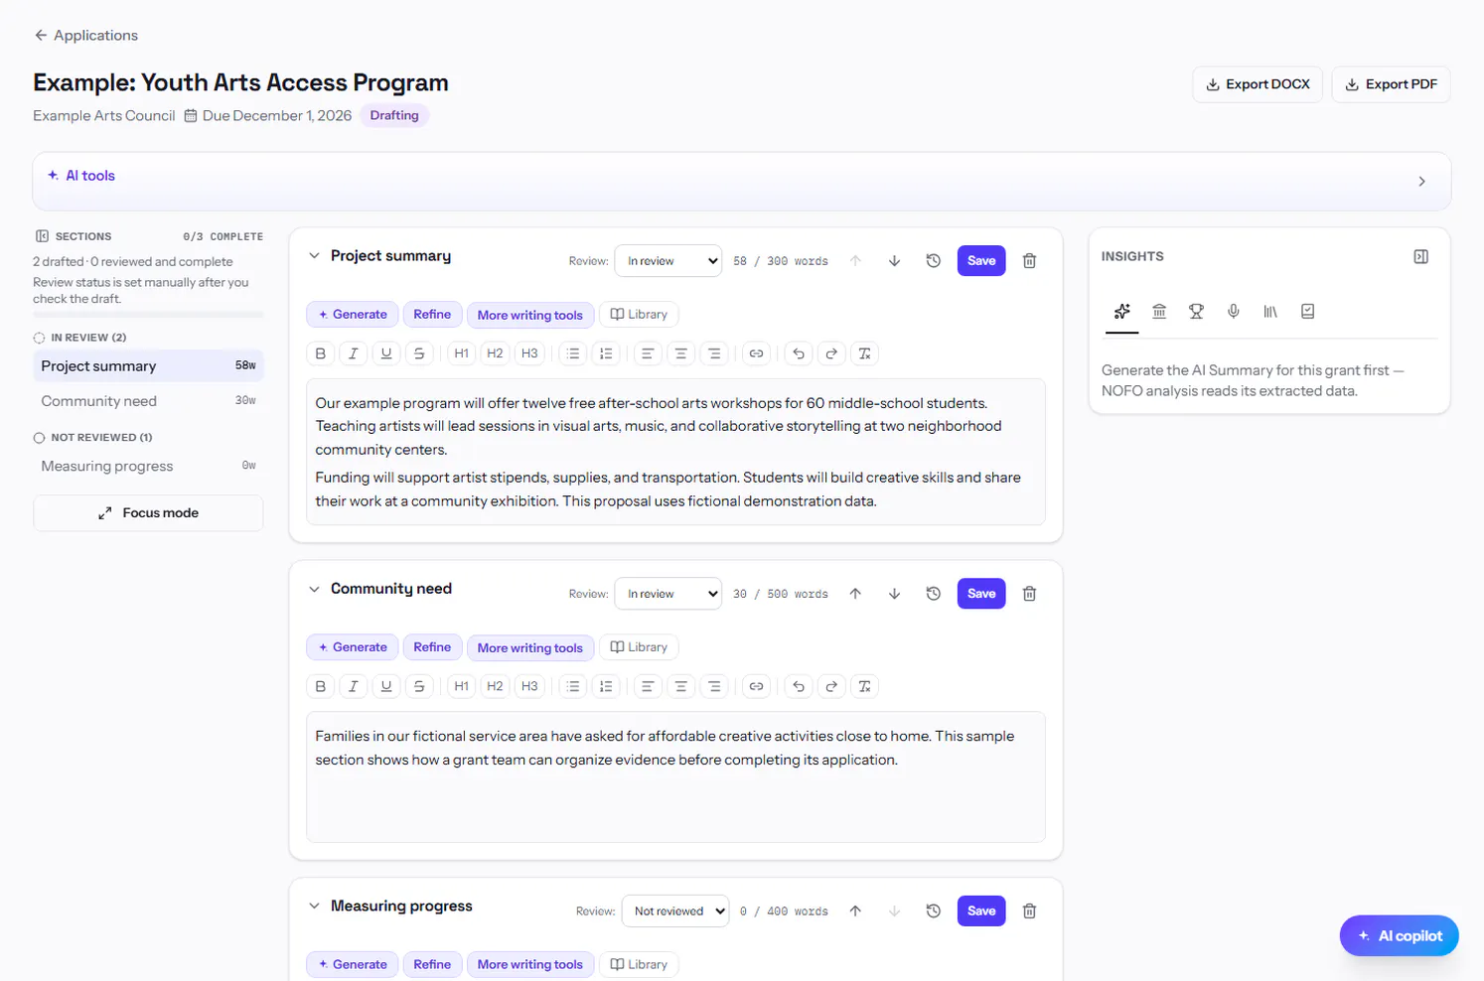
Task: Click Generate in the Project summary section
Action: 353,315
